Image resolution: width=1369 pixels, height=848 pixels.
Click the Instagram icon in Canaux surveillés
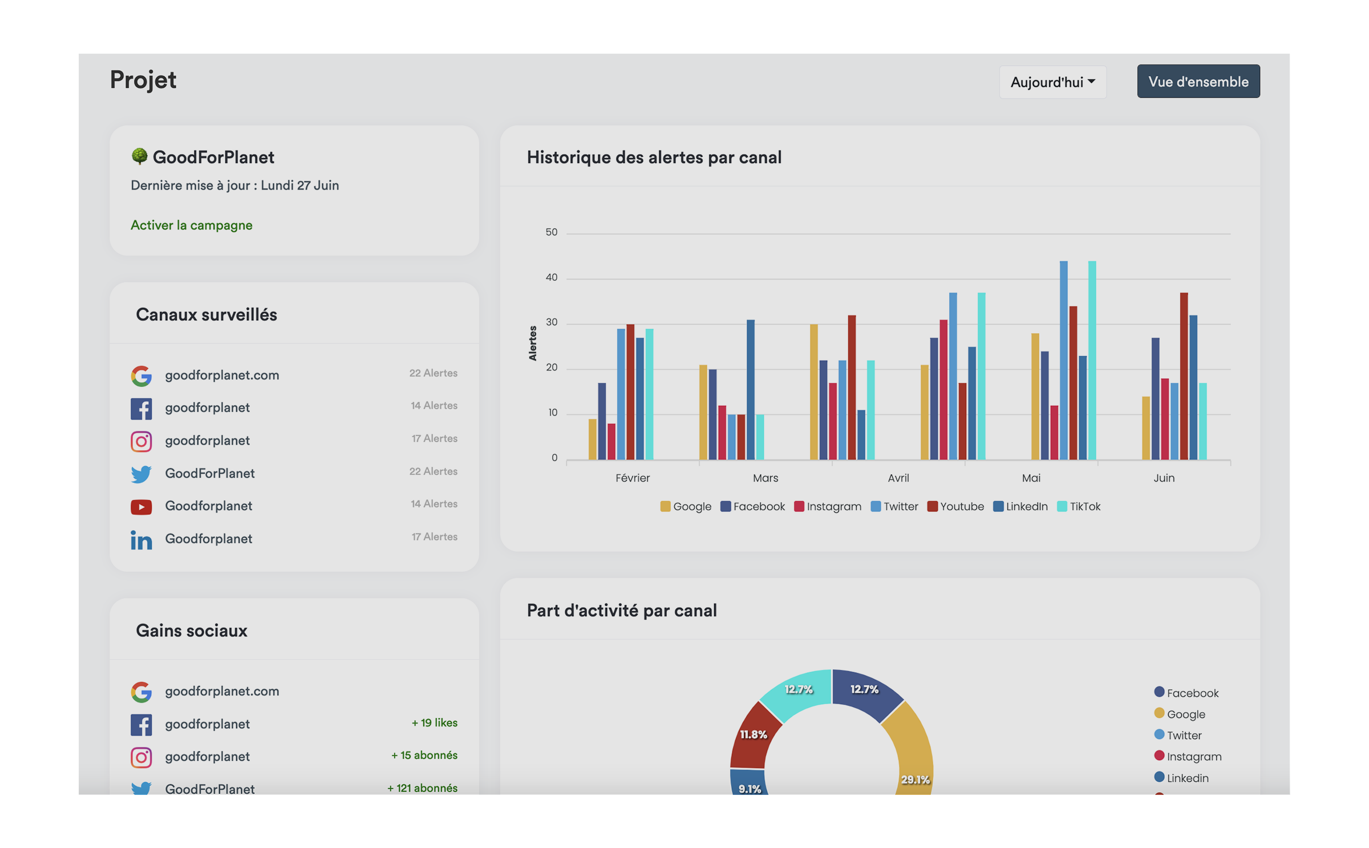(141, 441)
